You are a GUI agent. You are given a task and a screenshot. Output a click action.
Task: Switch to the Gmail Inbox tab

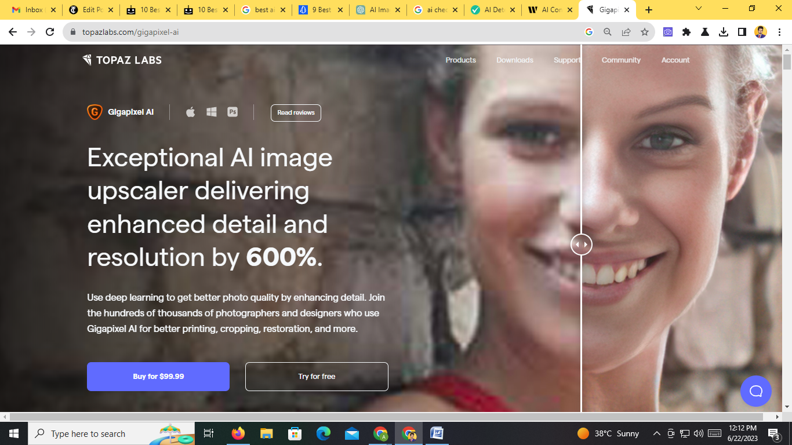click(x=34, y=10)
